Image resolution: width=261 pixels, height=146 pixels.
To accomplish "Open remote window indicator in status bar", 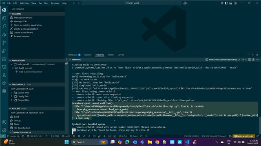I will (3, 136).
